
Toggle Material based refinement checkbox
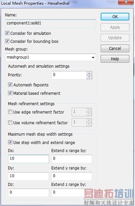pos(10,93)
